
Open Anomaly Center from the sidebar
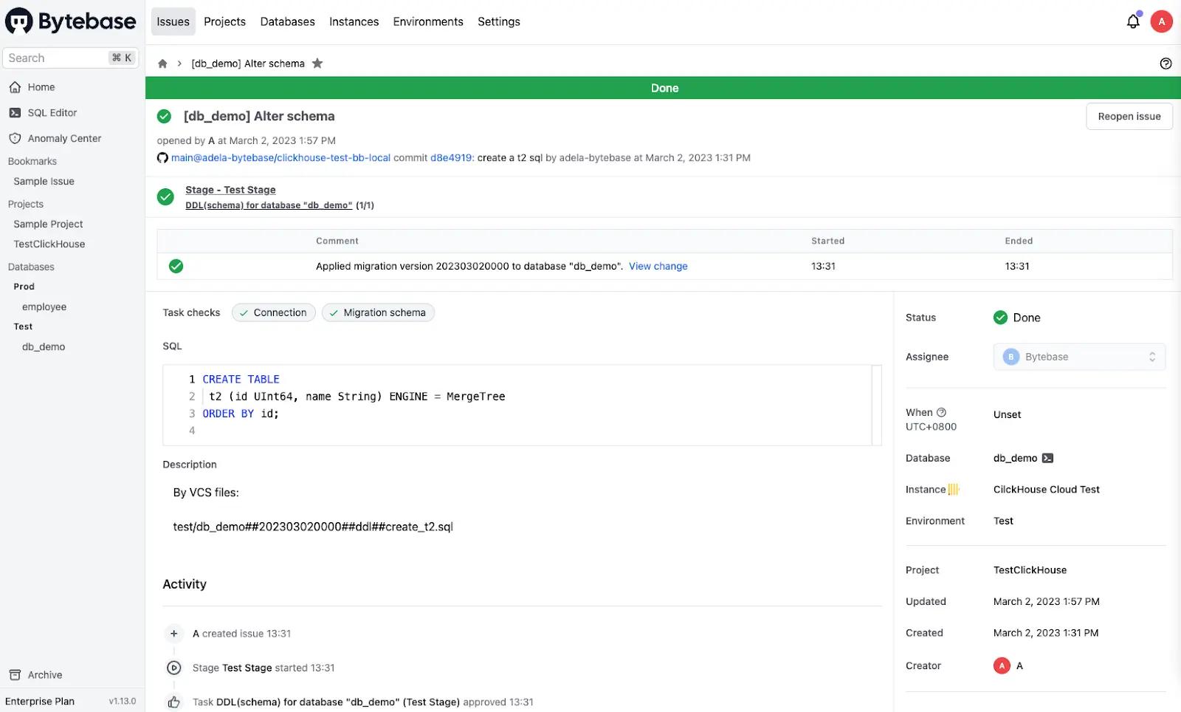(x=64, y=138)
